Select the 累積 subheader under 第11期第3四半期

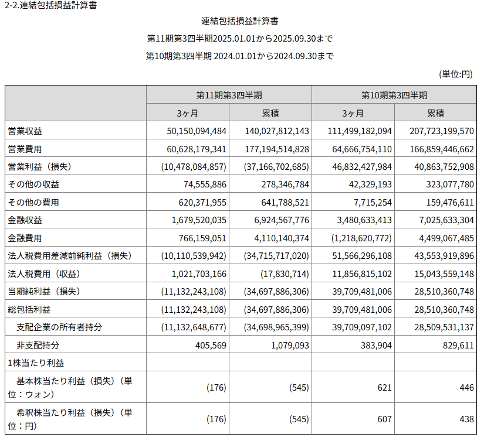(x=270, y=113)
